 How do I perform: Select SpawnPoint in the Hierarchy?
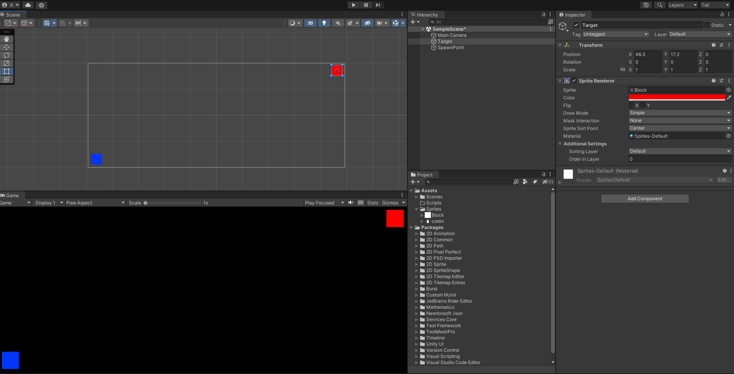click(450, 48)
